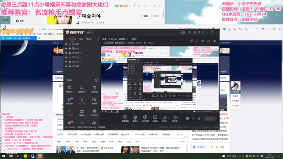Switch to the second scene tab
The height and width of the screenshot is (159, 283).
(x=81, y=39)
